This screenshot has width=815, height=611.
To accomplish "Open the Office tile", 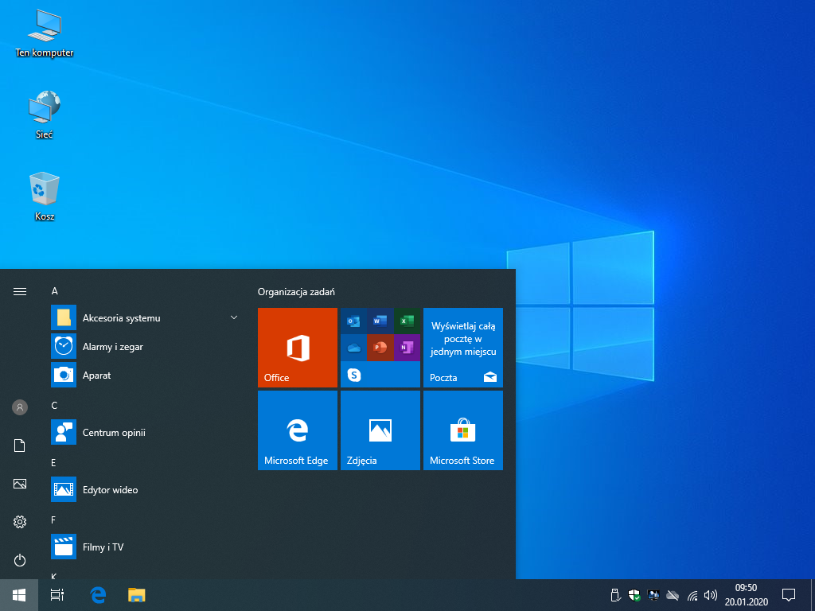I will point(298,348).
